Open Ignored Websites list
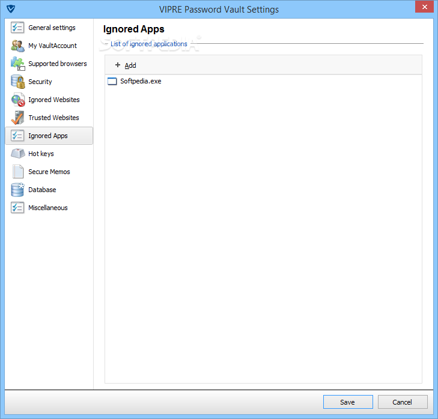Image resolution: width=438 pixels, height=419 pixels. coord(49,100)
